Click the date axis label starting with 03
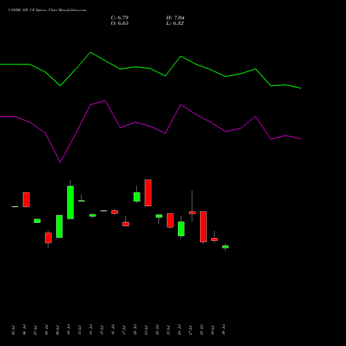This screenshot has width=346, height=346. [13, 330]
